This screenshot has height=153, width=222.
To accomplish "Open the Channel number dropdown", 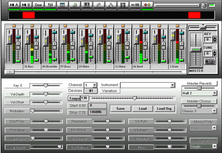I will click(x=94, y=85).
